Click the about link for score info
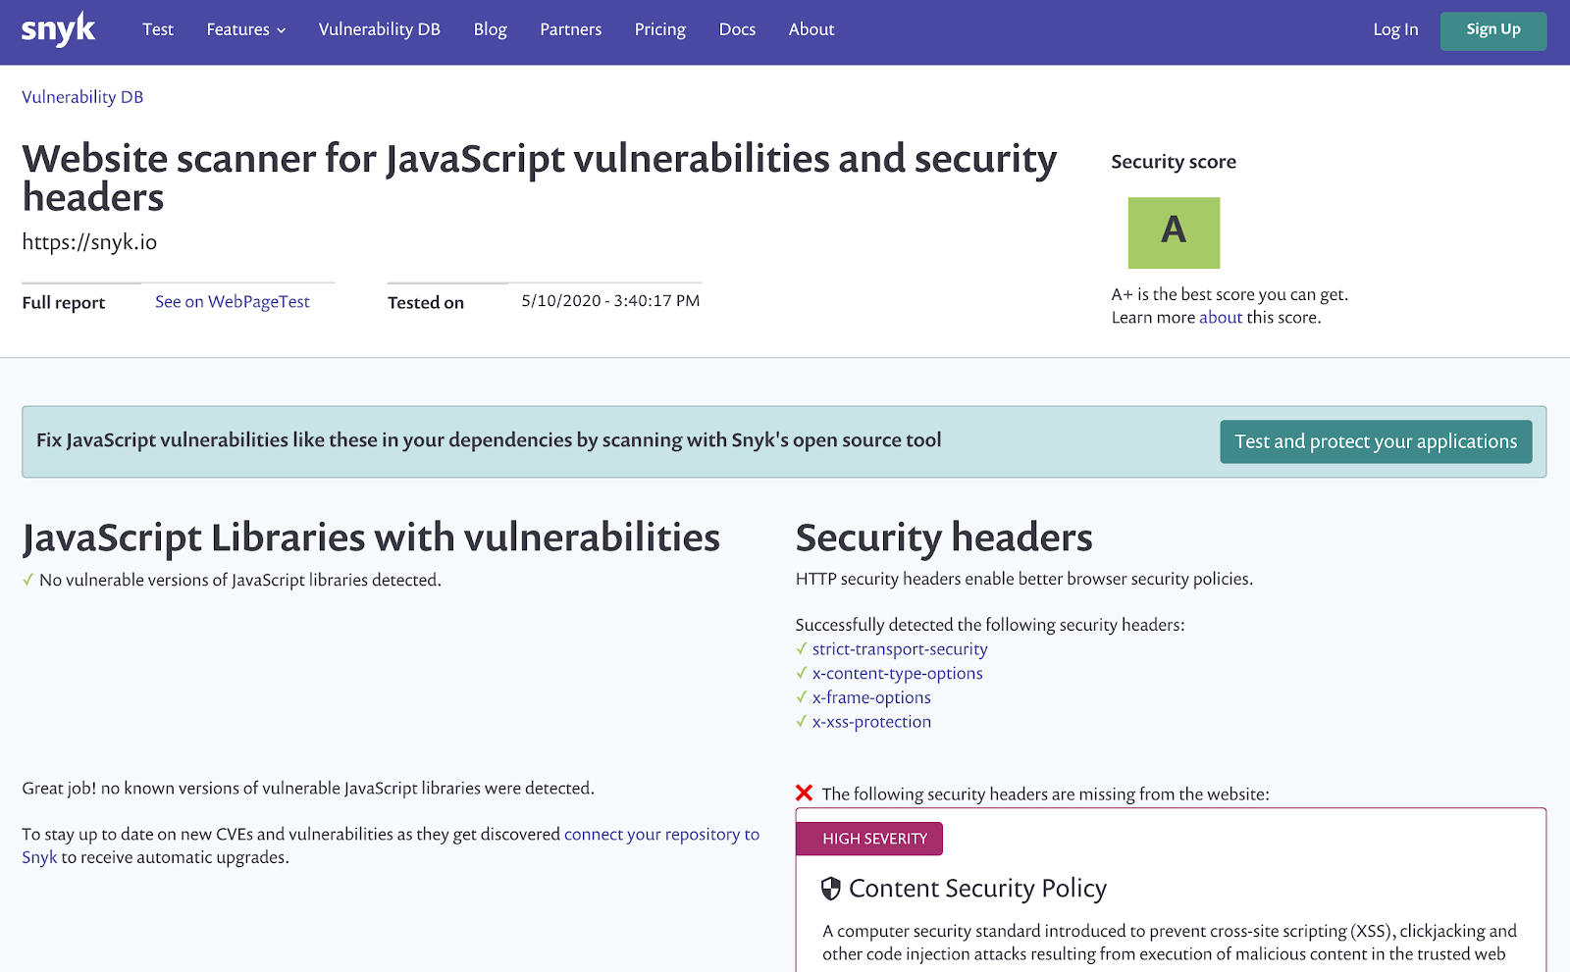This screenshot has width=1570, height=972. pyautogui.click(x=1221, y=318)
